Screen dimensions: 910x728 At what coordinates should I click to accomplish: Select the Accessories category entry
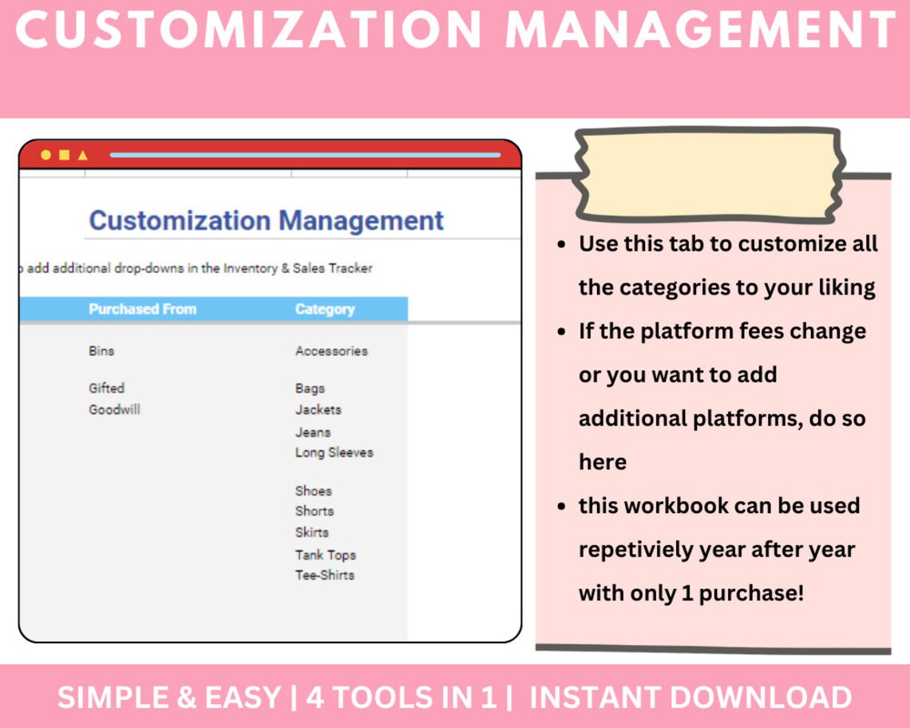(331, 351)
